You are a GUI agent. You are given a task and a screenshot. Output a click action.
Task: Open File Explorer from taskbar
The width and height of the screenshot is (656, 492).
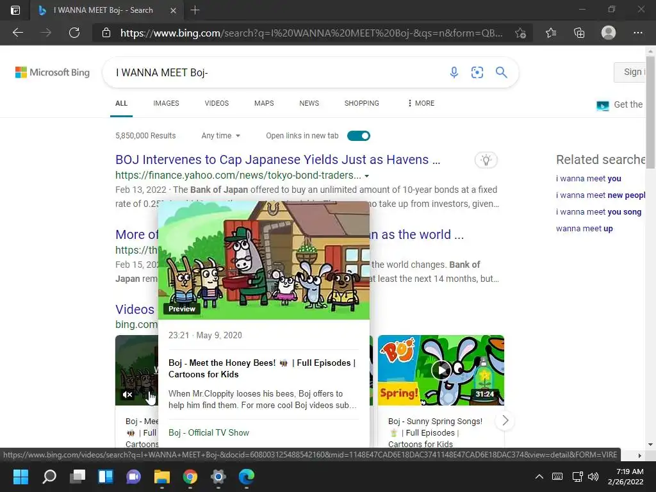162,477
